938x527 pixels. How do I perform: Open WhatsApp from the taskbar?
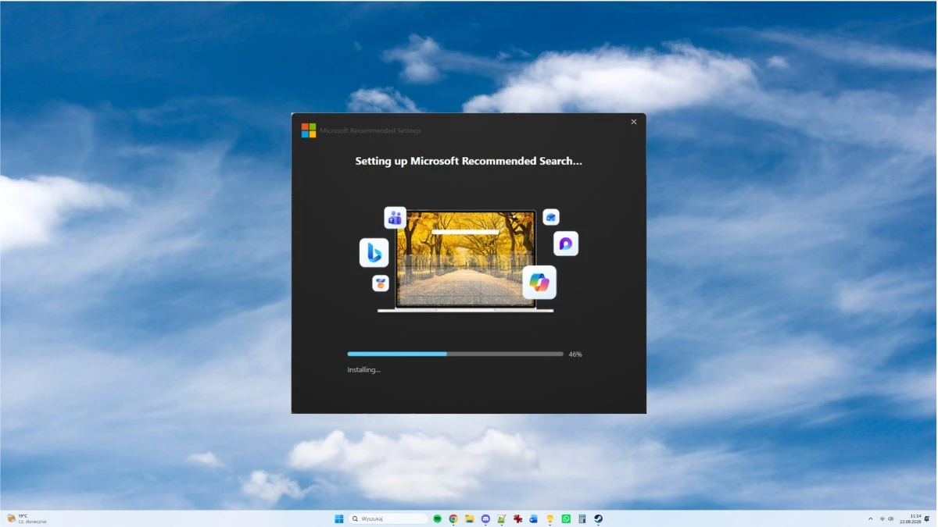pos(566,518)
